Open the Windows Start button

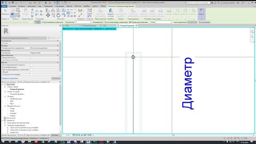click(x=3, y=142)
